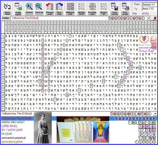Click matrix row number 14

(x=3, y=95)
